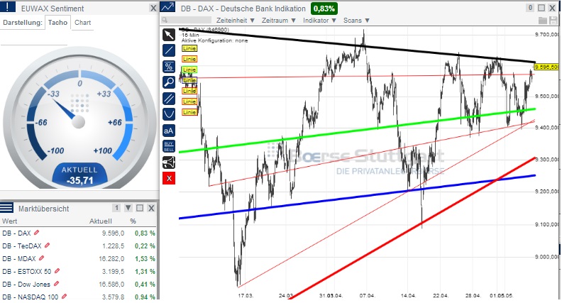Open saved chart folder icon
This screenshot has height=303, width=562.
(543, 21)
